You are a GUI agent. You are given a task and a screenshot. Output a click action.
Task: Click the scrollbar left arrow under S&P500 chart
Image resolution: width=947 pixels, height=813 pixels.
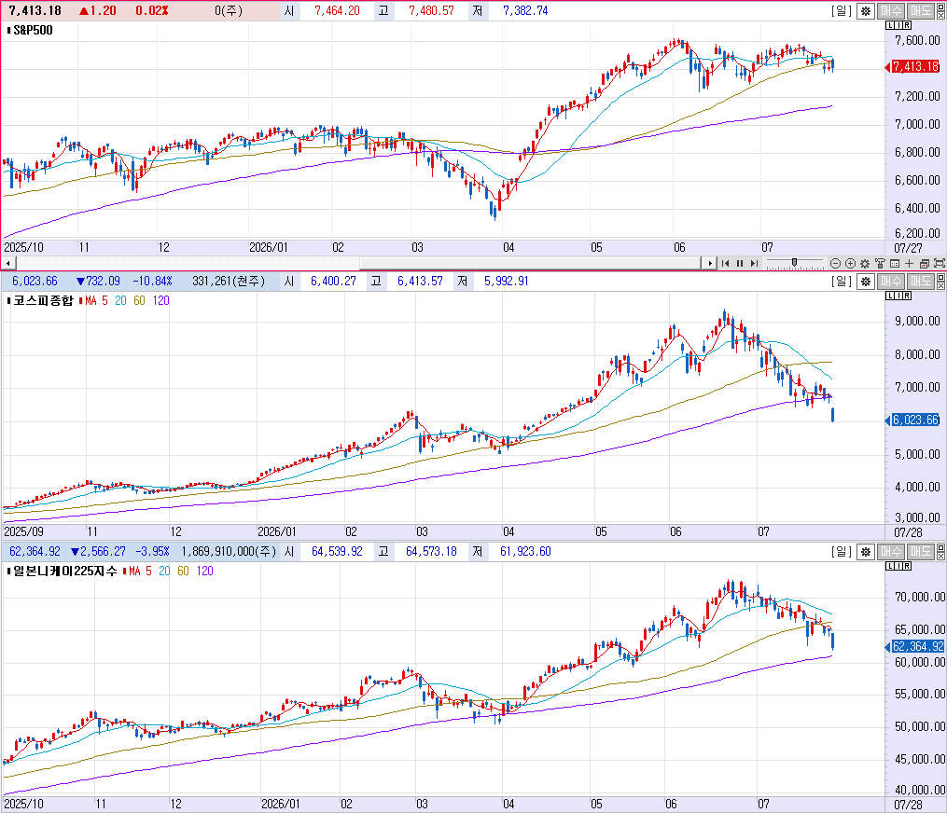pyautogui.click(x=7, y=263)
